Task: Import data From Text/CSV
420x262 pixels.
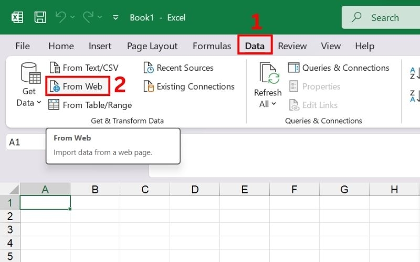Action: 84,68
